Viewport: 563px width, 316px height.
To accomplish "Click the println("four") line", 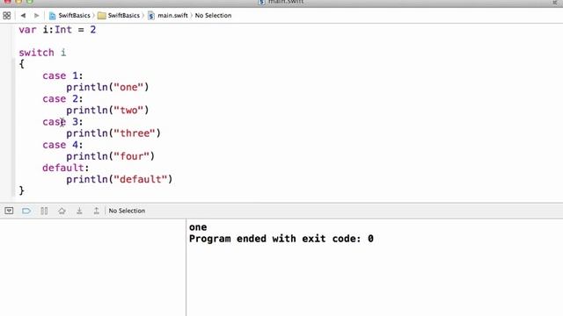I will [x=110, y=156].
